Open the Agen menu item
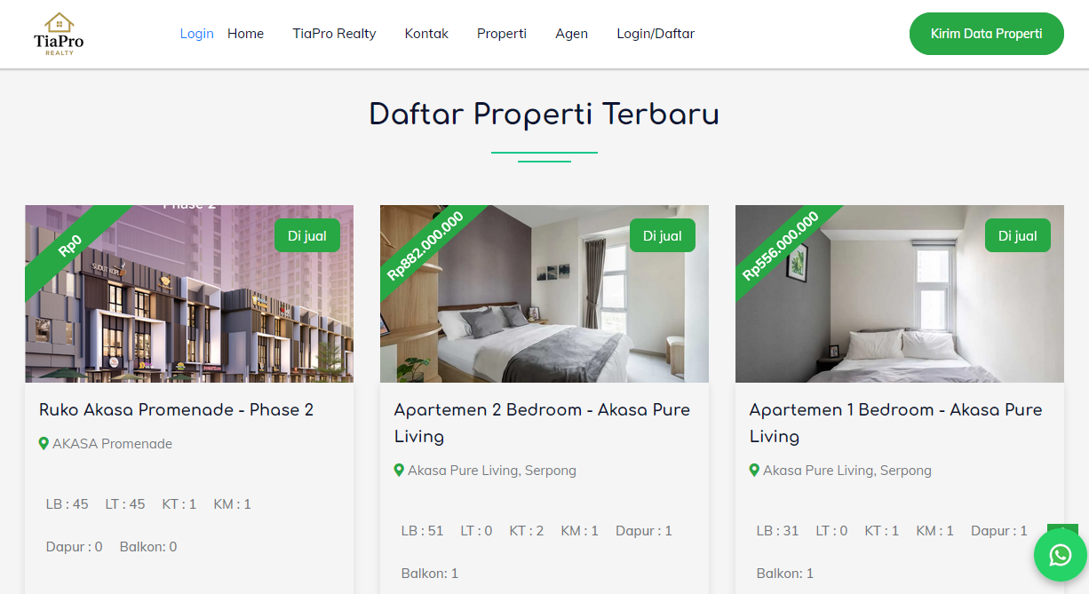Viewport: 1089px width, 594px height. click(x=571, y=34)
